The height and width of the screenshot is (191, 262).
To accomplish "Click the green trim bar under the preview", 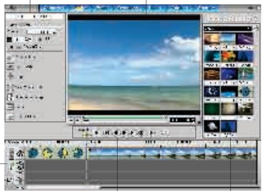I will click(123, 118).
